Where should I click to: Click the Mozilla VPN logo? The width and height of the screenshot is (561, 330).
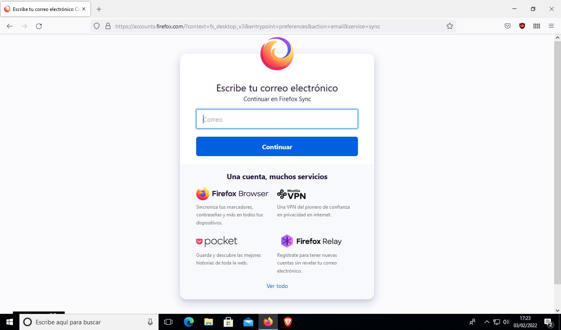pyautogui.click(x=292, y=194)
